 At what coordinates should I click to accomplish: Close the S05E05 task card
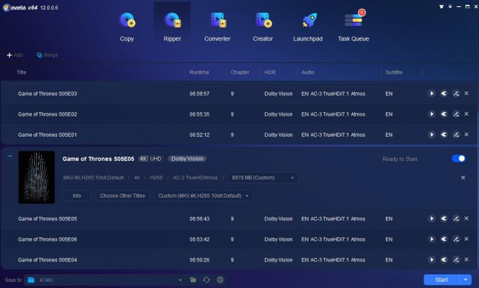(x=463, y=177)
